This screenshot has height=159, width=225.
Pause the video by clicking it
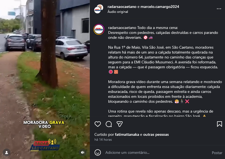tap(45, 79)
